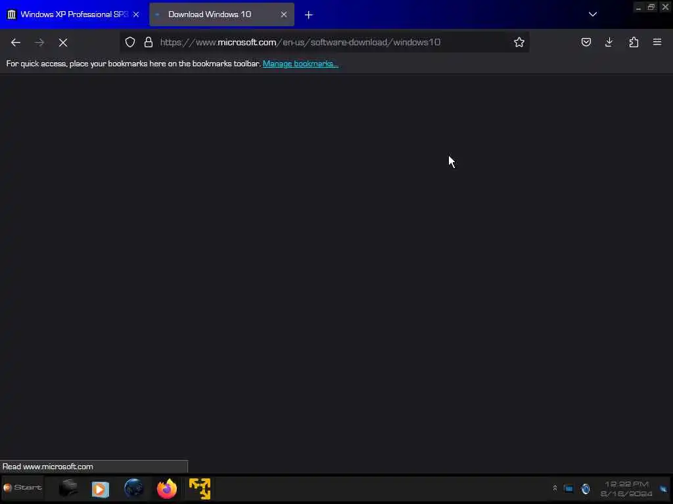Expand the list all tabs chevron
The height and width of the screenshot is (504, 673).
coord(593,14)
